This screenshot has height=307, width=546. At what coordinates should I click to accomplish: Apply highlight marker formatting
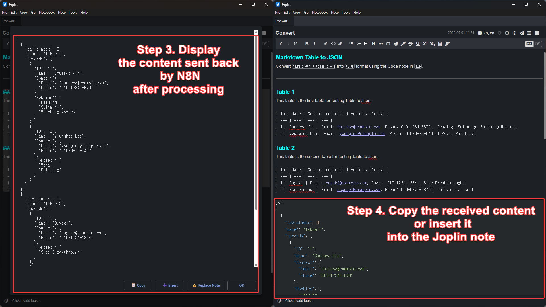(x=403, y=44)
